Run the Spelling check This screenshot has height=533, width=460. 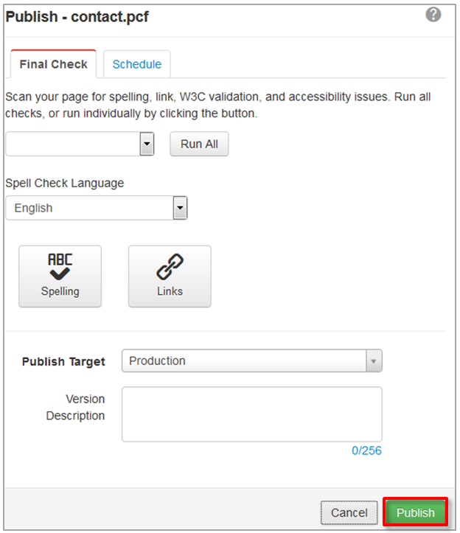60,276
